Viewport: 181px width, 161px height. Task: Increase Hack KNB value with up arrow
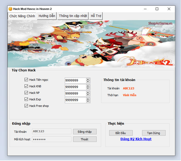(88, 86)
